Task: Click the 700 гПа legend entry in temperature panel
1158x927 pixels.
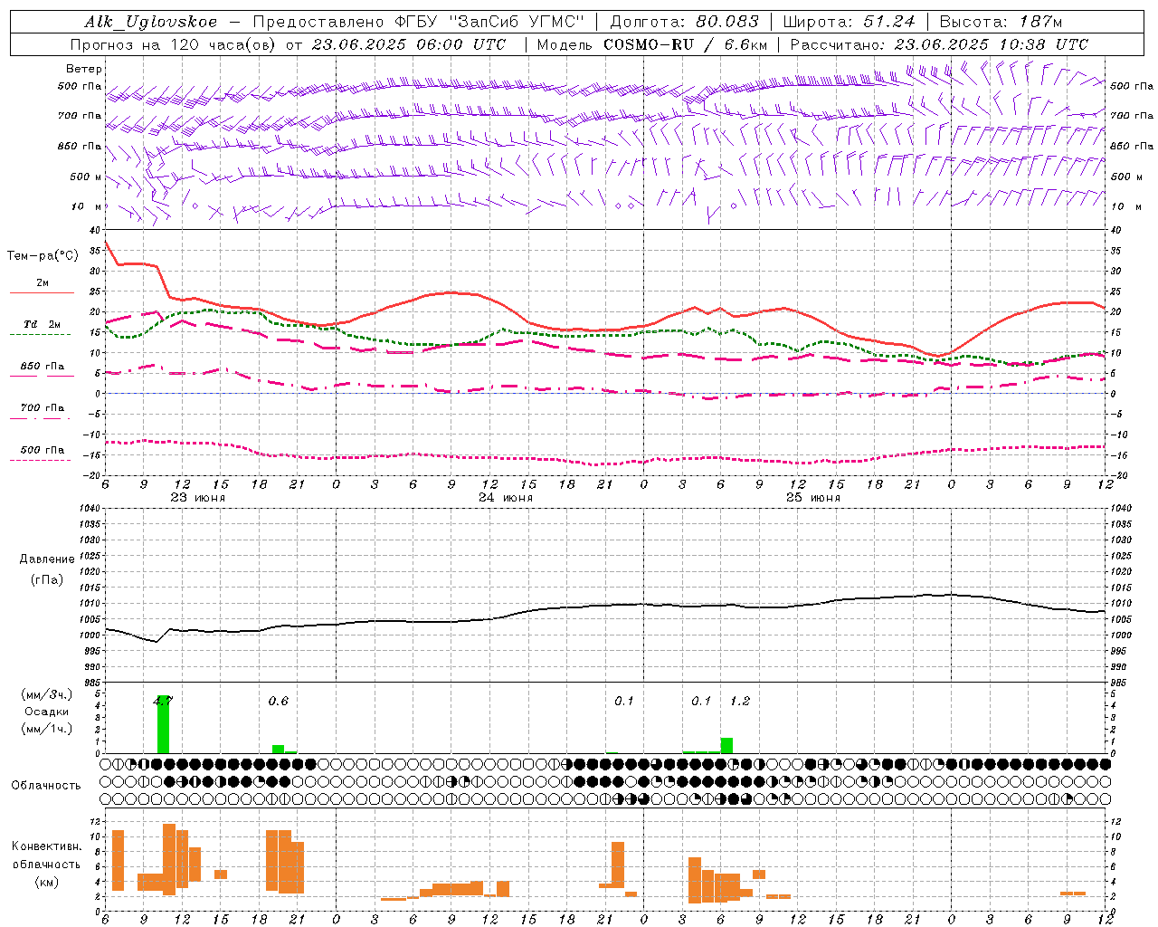Action: 42,408
